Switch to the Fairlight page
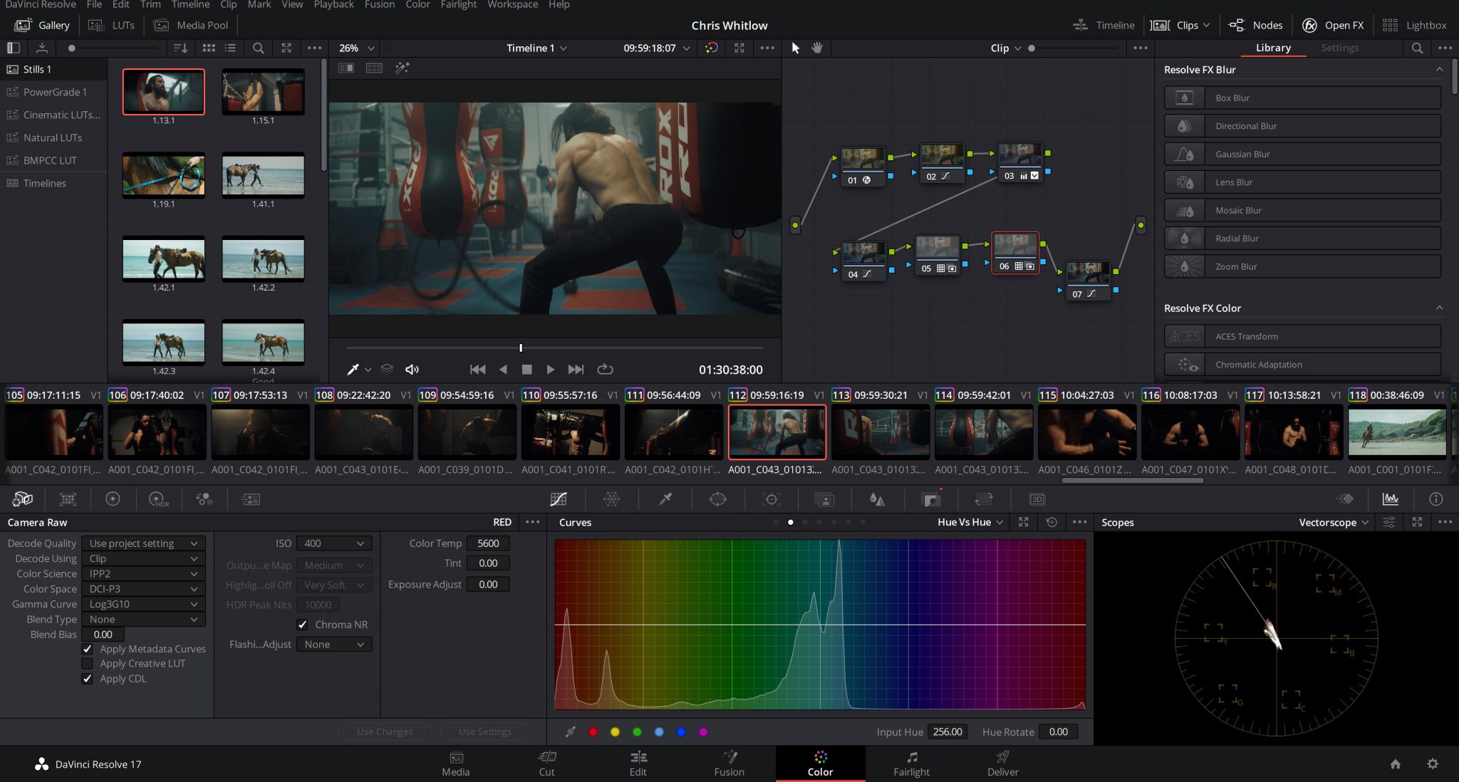Screen dimensions: 1459x782 tap(911, 763)
